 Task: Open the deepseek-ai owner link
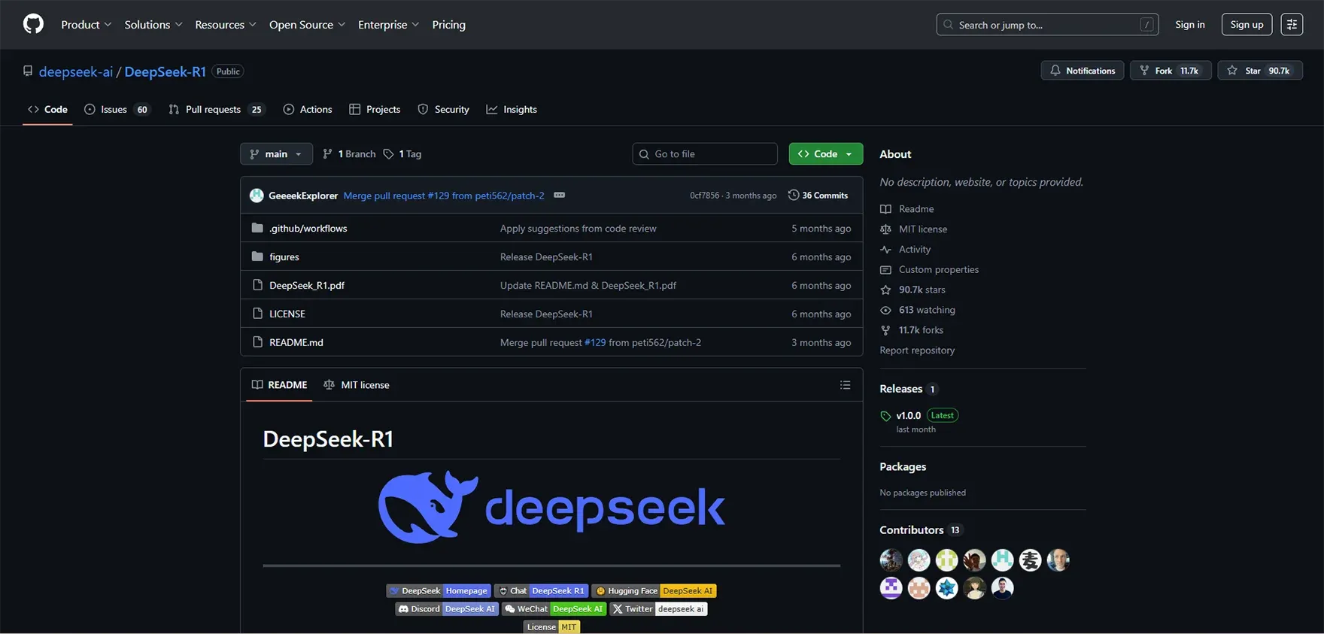[x=76, y=71]
